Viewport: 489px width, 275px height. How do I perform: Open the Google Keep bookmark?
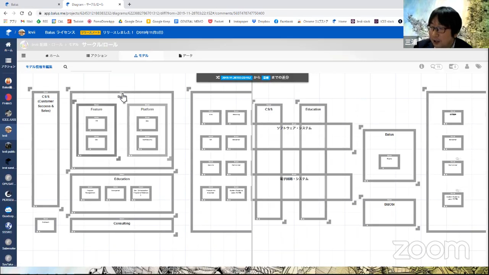click(158, 21)
